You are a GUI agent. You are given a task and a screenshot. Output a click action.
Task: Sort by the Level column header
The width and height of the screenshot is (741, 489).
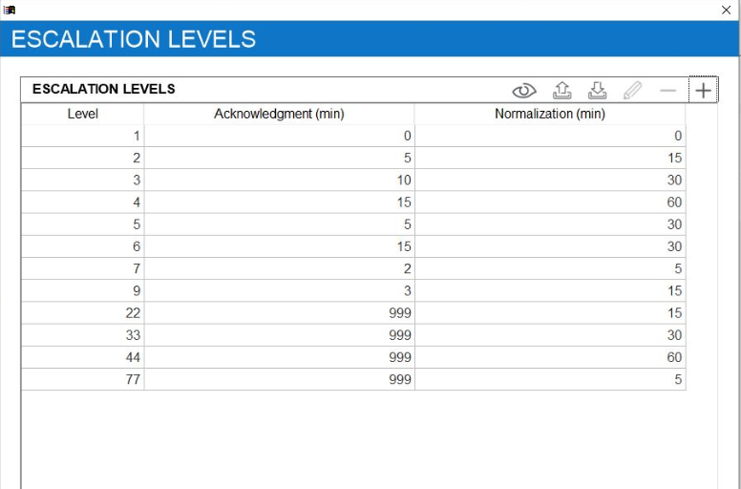pos(82,115)
